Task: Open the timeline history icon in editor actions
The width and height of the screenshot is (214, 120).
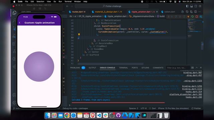Action: coord(187,12)
